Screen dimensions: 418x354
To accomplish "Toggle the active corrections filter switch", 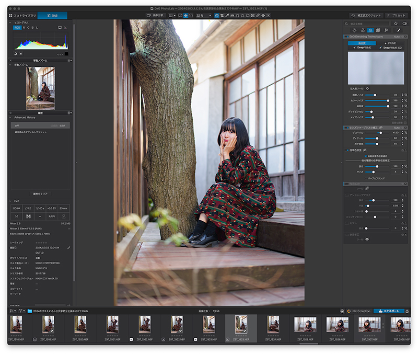I will point(404,24).
